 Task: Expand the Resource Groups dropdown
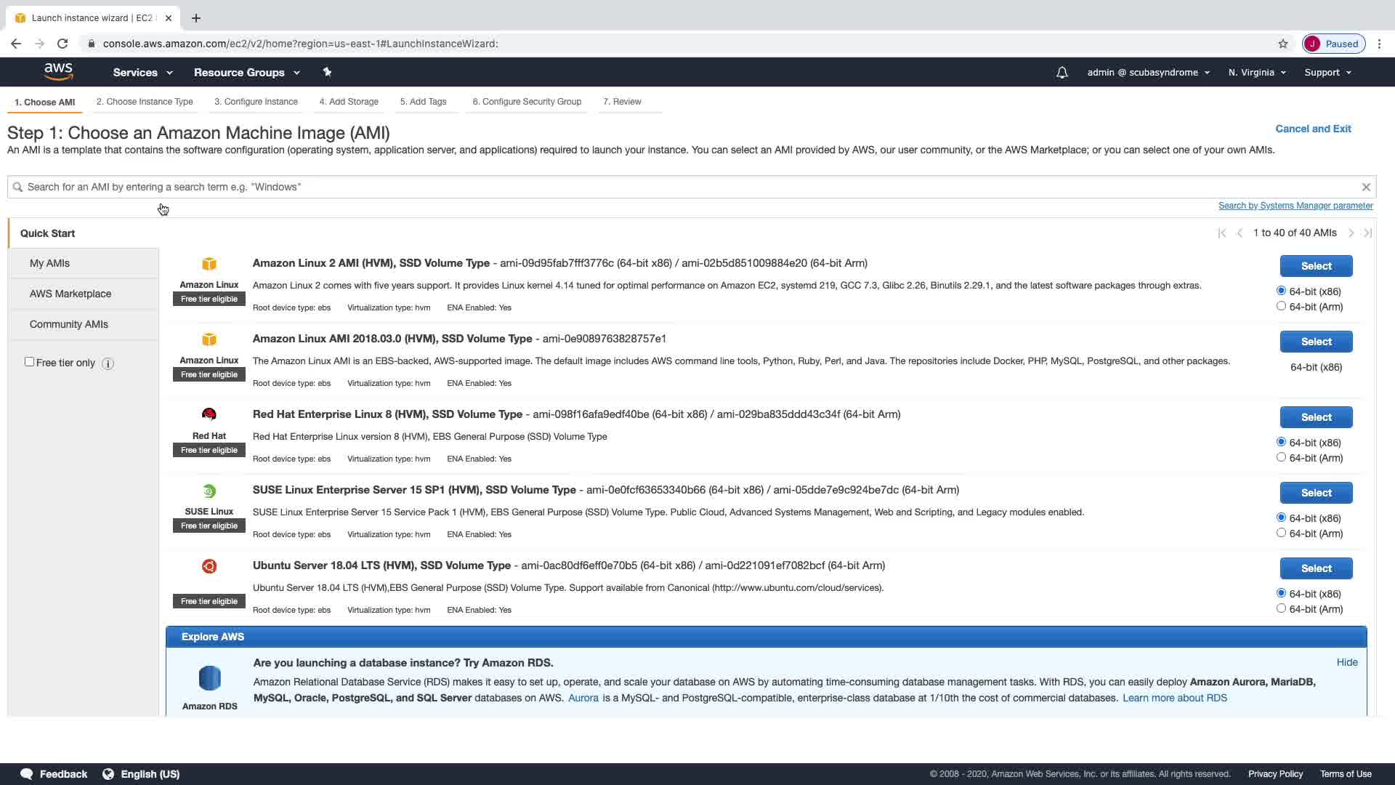pos(246,73)
